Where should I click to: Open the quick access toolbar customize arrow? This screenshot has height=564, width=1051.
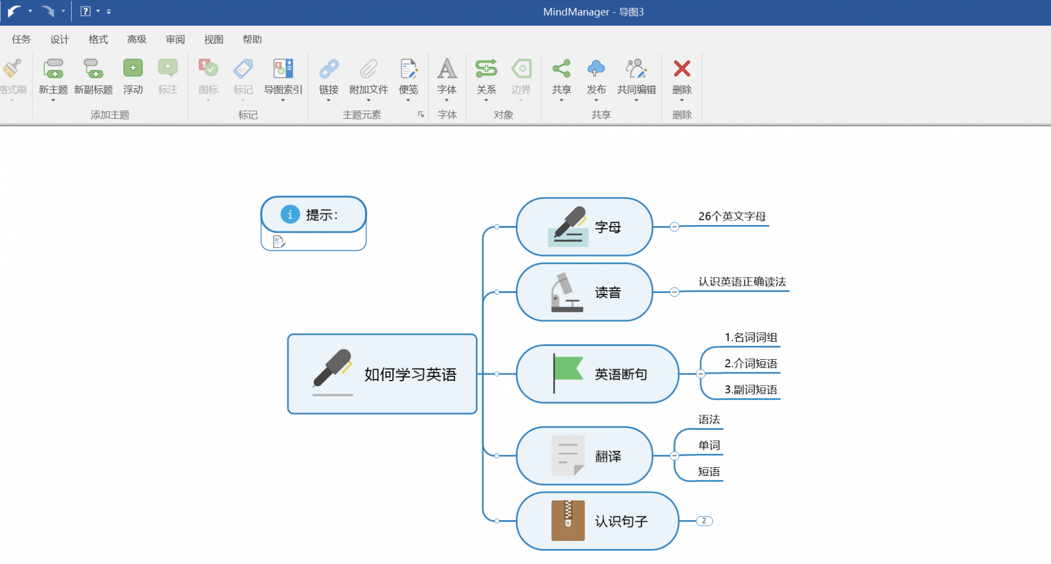pos(109,11)
